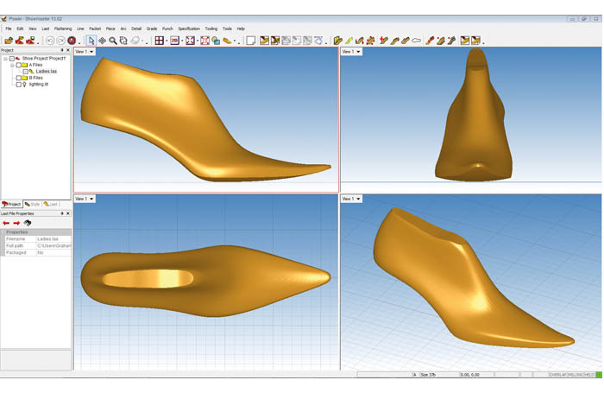This screenshot has width=604, height=393.
Task: Open the top-left View 1 dropdown
Action: [85, 52]
